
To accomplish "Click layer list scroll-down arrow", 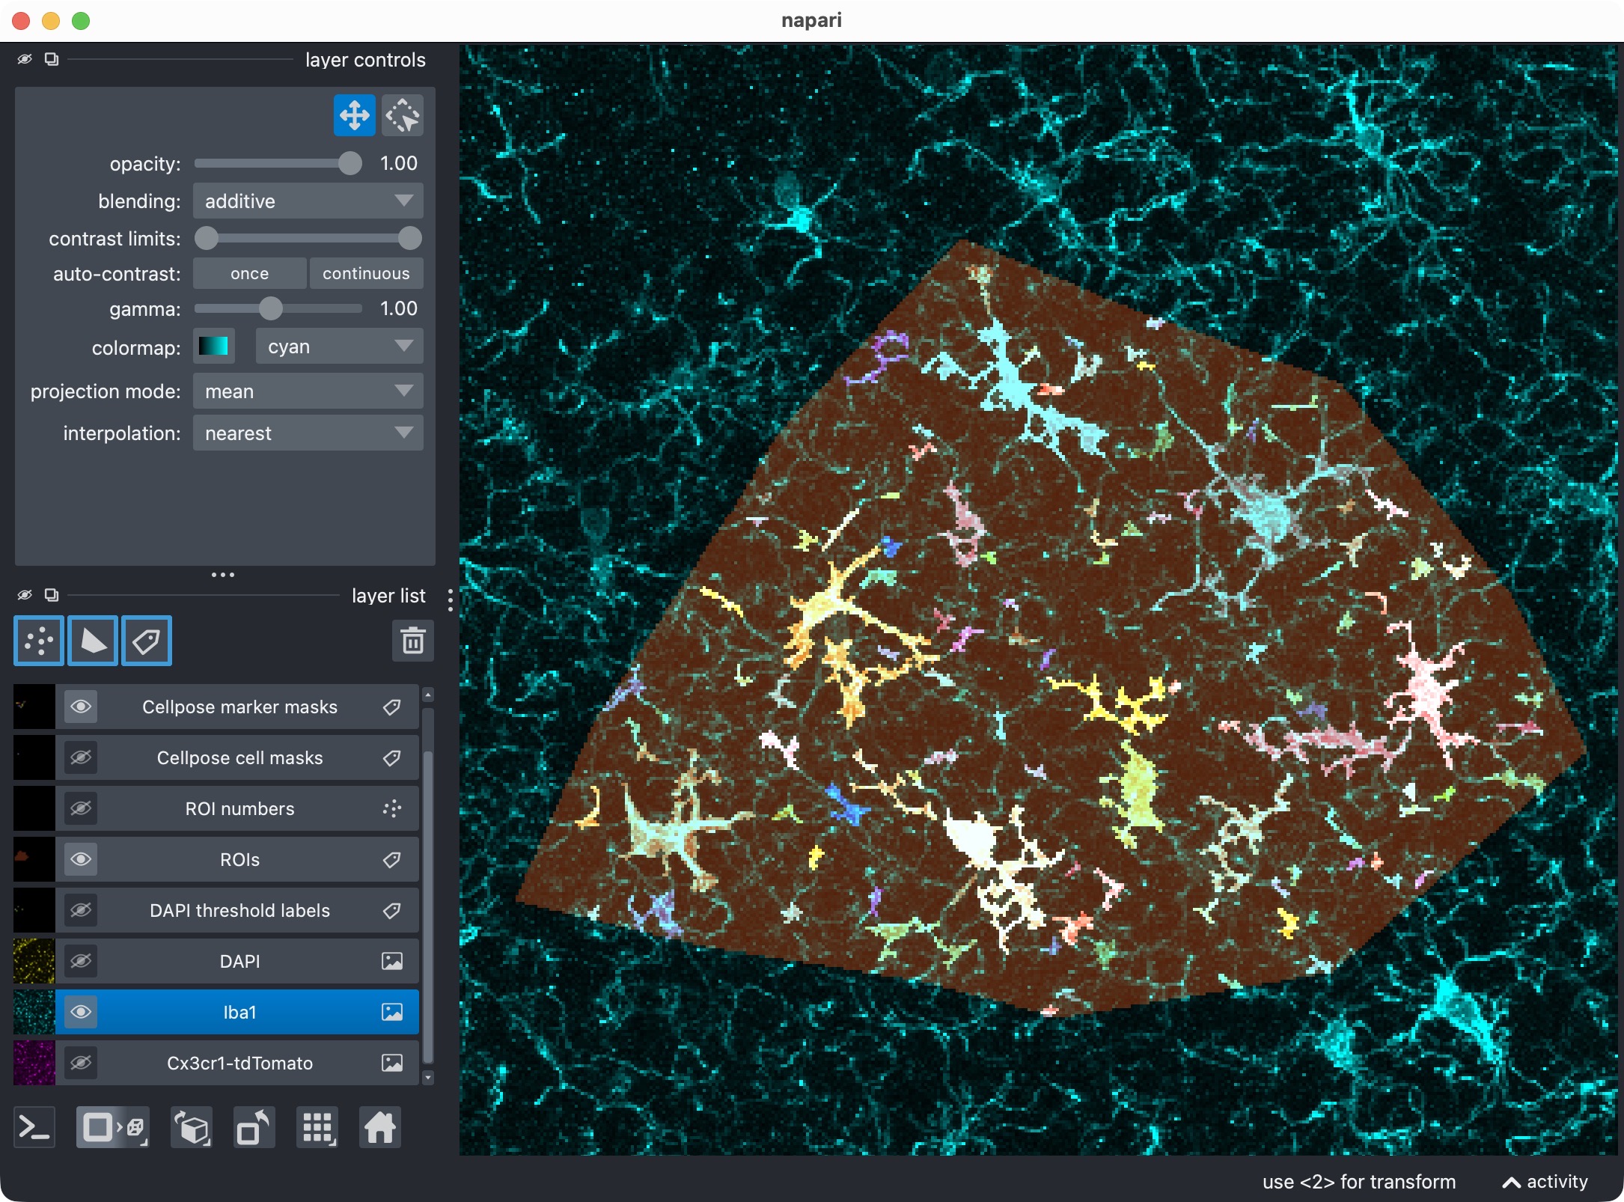I will [428, 1079].
